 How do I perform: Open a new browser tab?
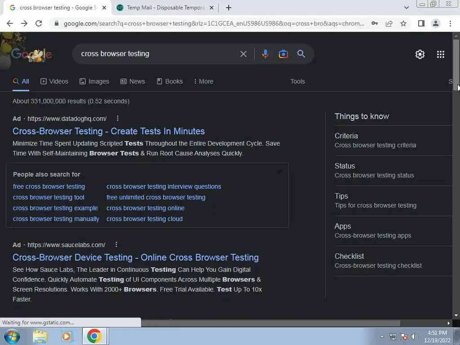tap(229, 8)
